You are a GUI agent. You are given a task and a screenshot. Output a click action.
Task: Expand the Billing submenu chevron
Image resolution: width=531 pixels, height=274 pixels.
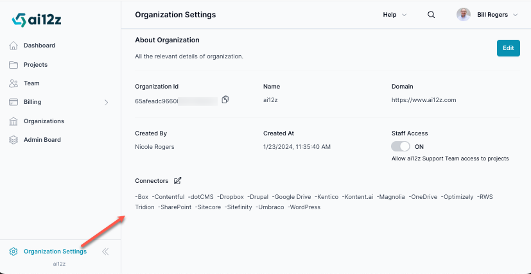tap(107, 102)
